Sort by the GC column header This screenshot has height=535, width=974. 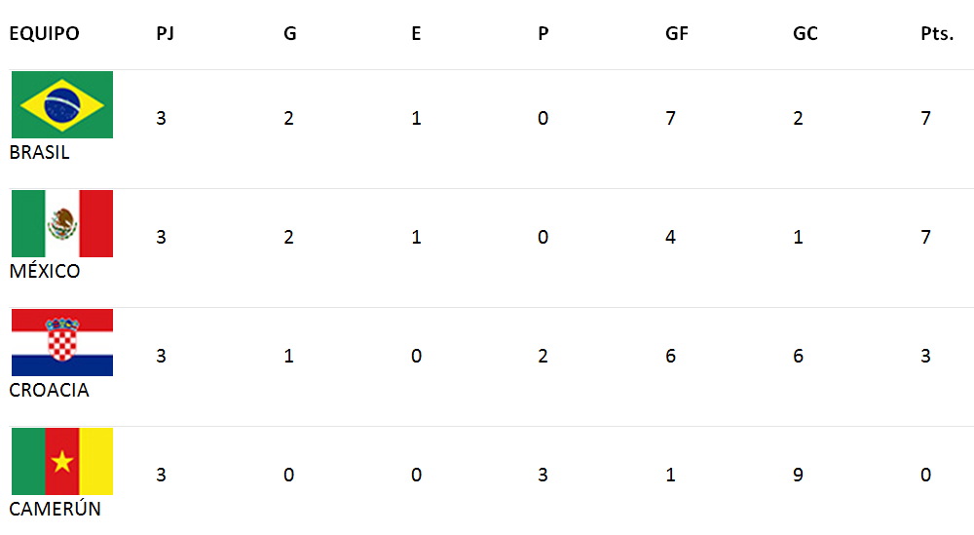point(805,33)
